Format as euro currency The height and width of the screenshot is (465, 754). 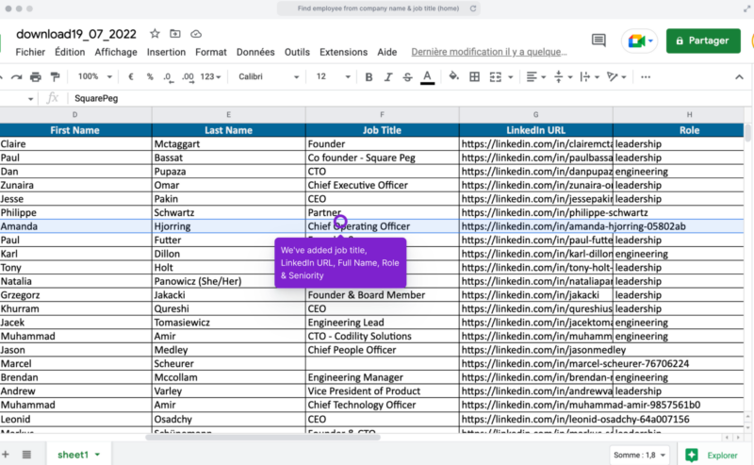131,77
